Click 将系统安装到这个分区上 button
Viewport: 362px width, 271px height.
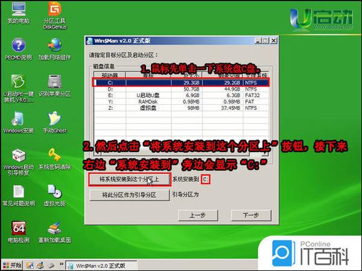(130, 179)
